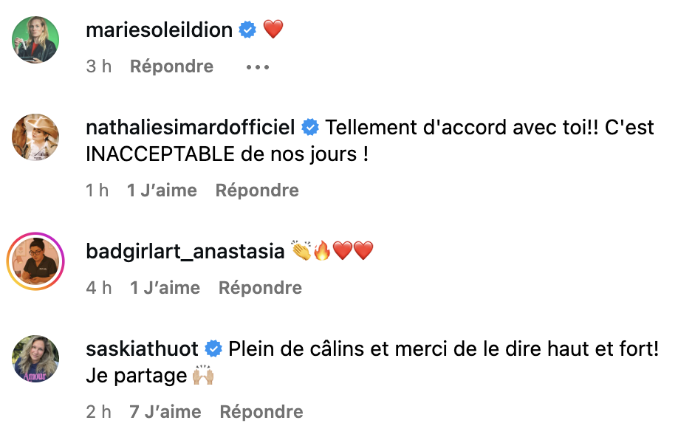The height and width of the screenshot is (440, 678).
Task: Open mariesoleildion's profile picture
Action: [35, 39]
